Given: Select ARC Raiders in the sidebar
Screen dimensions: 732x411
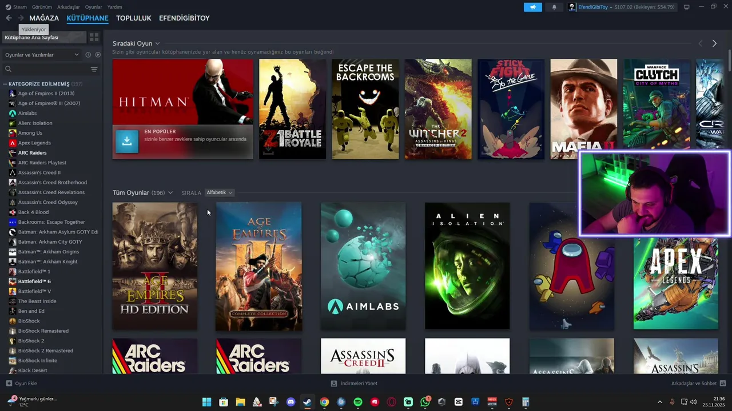Looking at the screenshot, I should (32, 153).
